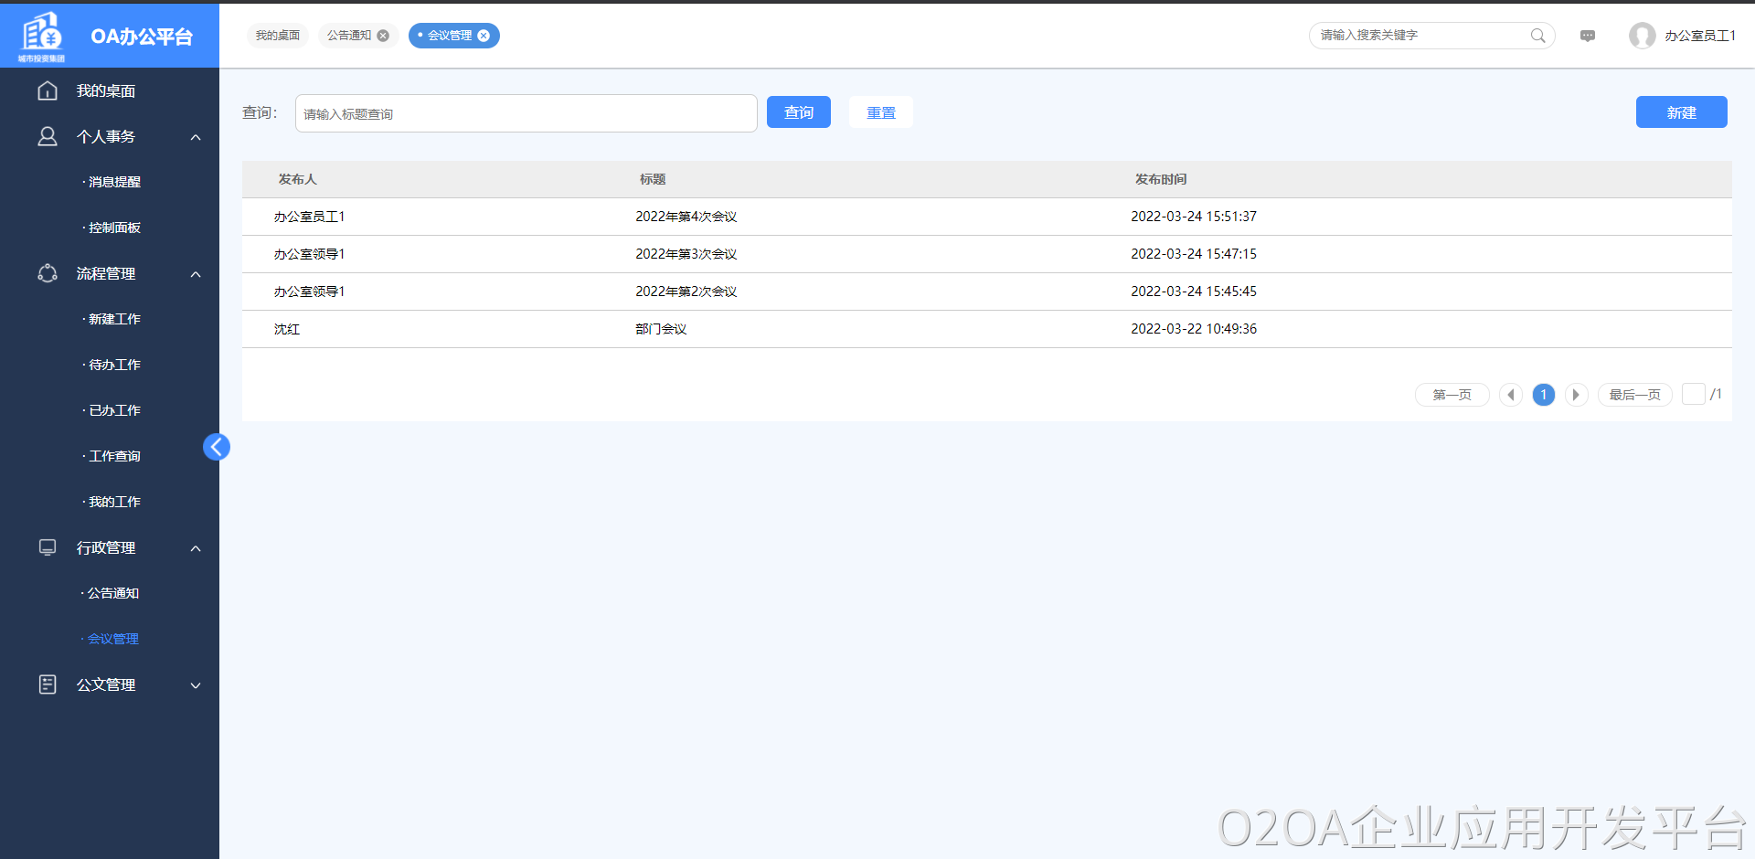
Task: Open the chat message icon
Action: [x=1588, y=36]
